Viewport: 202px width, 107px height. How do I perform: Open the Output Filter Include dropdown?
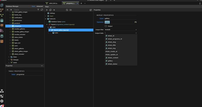point(121,30)
